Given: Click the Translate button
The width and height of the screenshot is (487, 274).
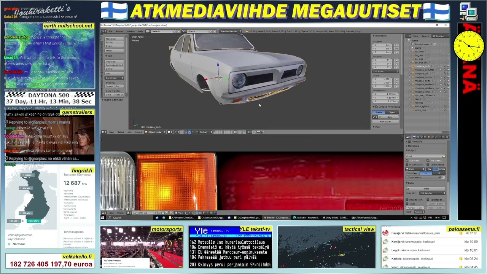Looking at the screenshot, I should [114, 39].
